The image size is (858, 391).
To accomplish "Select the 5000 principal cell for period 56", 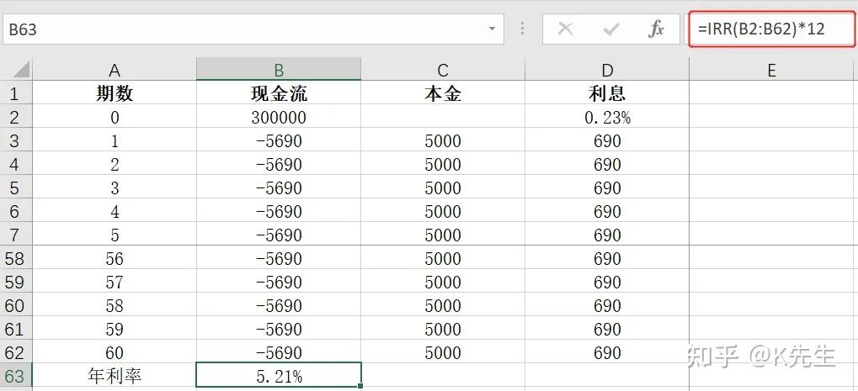I will [x=443, y=258].
